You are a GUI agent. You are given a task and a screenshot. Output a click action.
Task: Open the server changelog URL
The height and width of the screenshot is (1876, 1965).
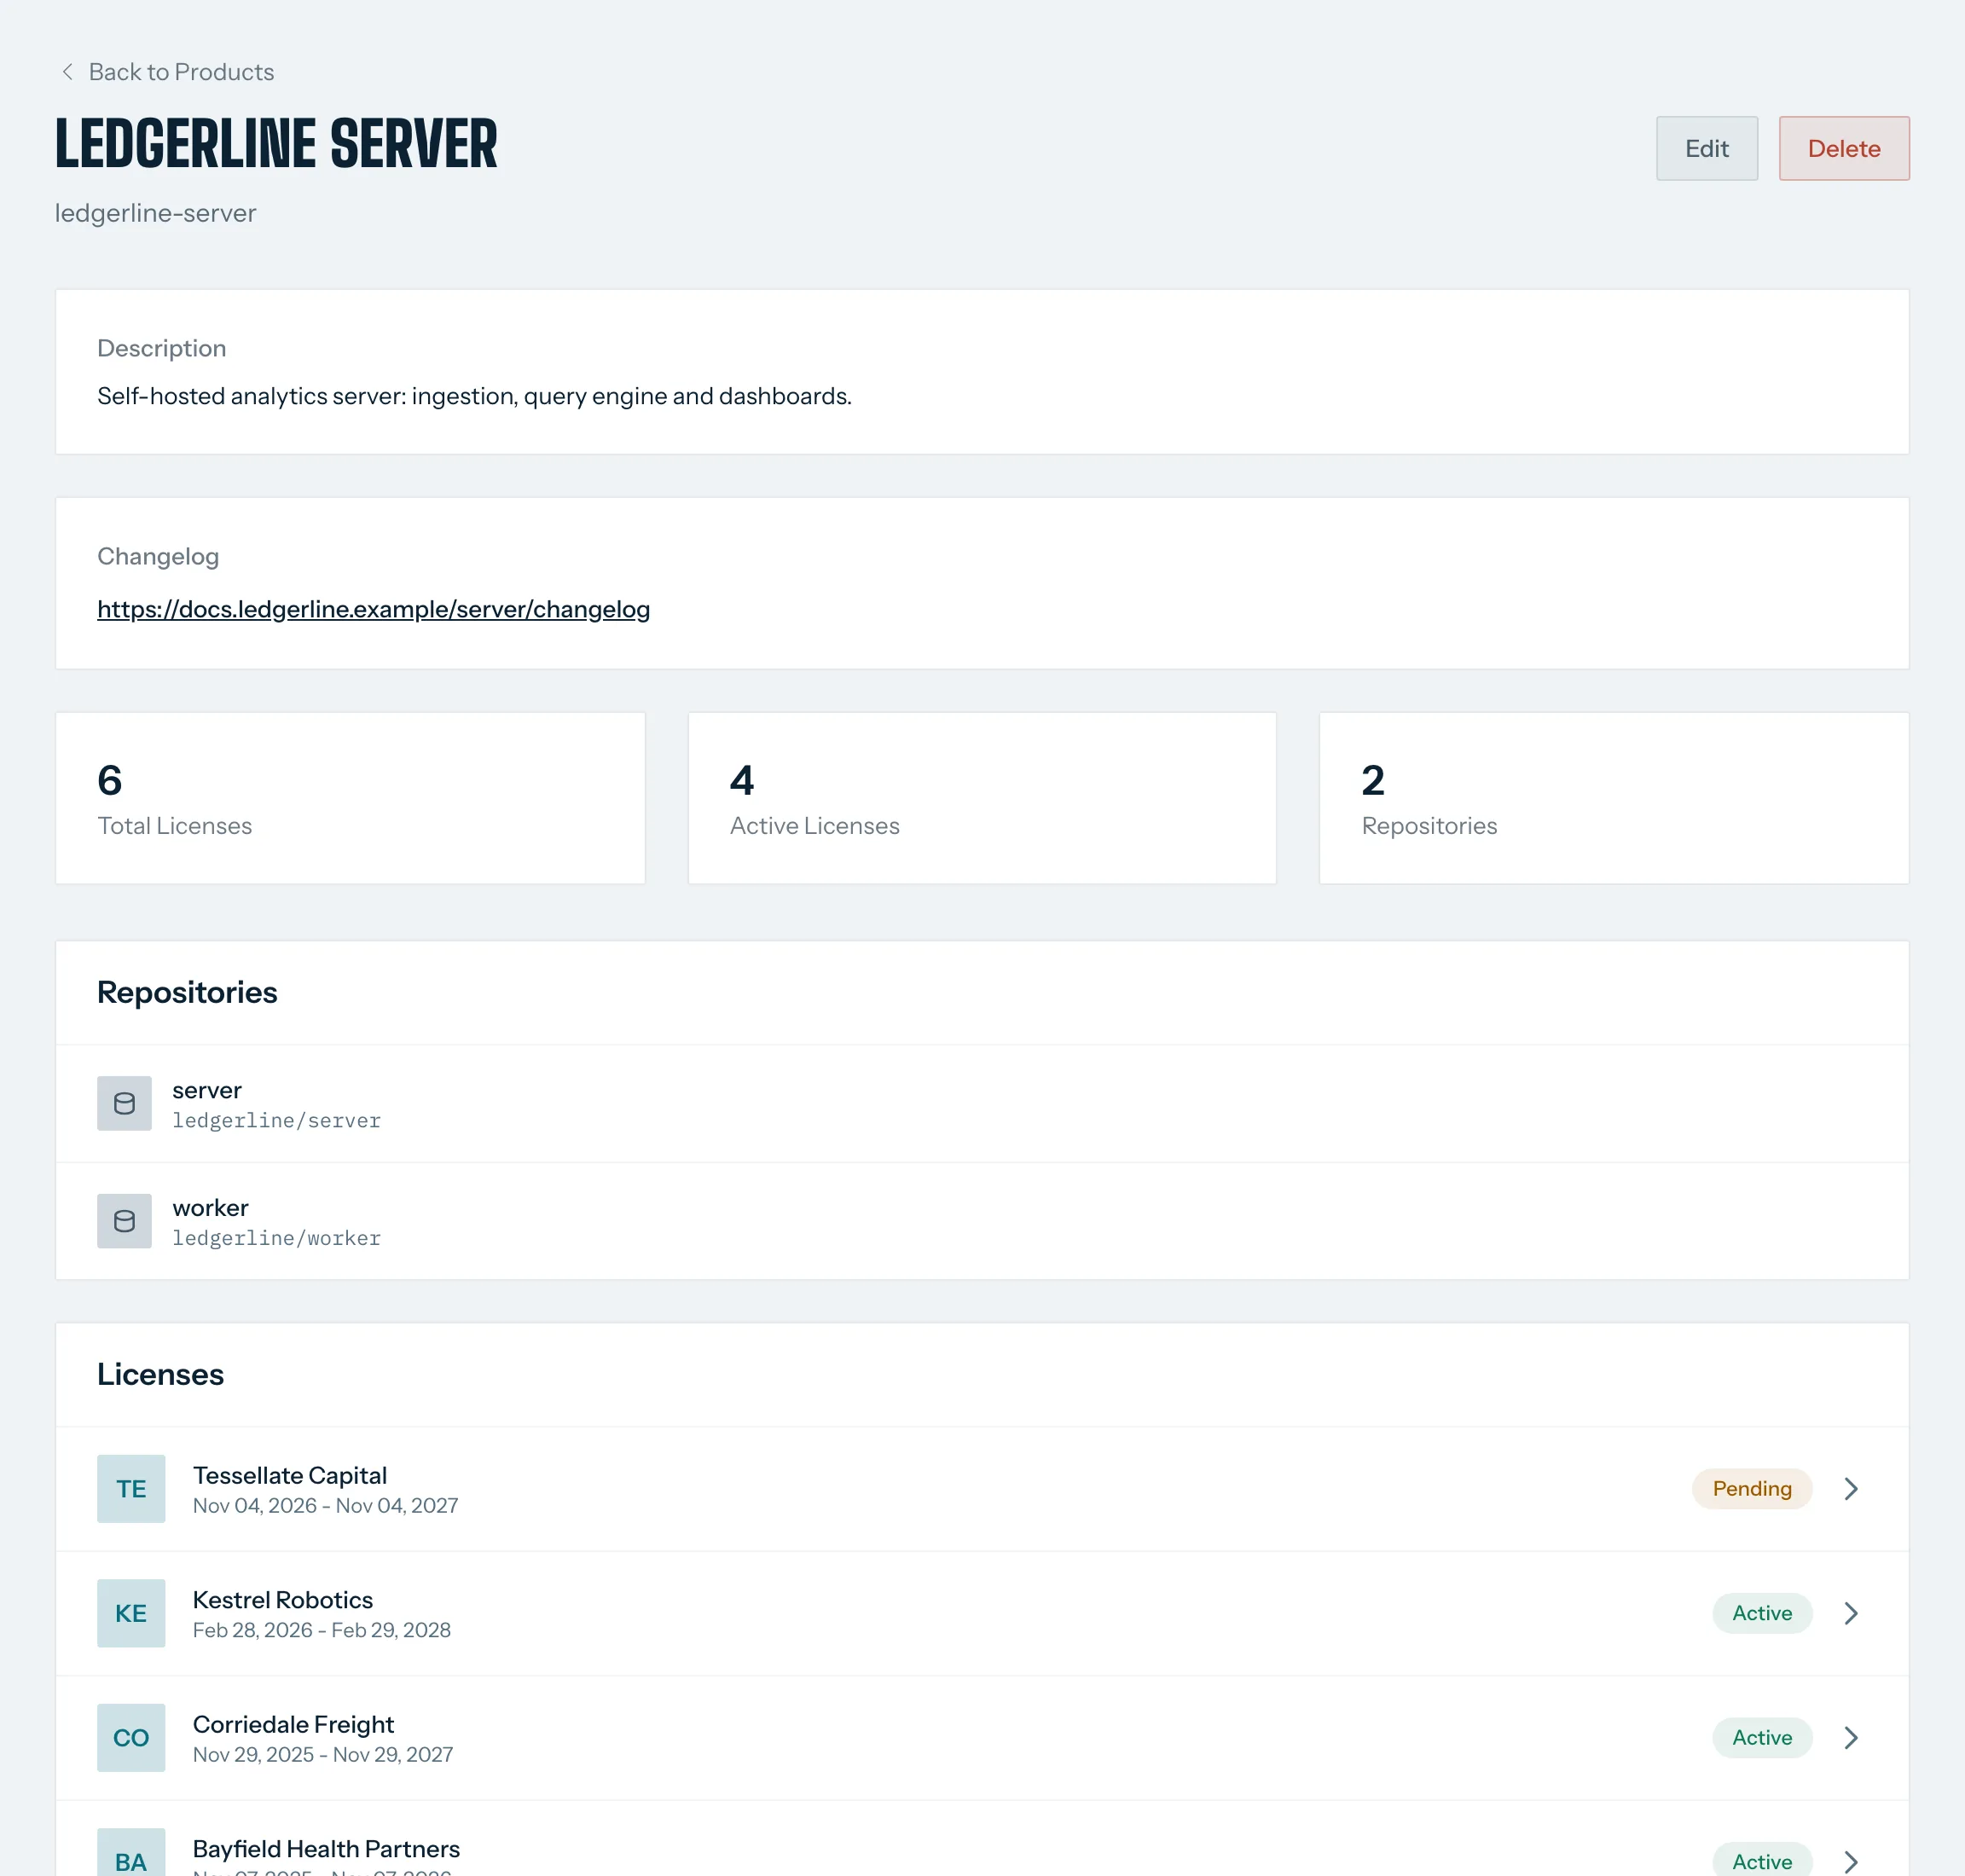[373, 609]
